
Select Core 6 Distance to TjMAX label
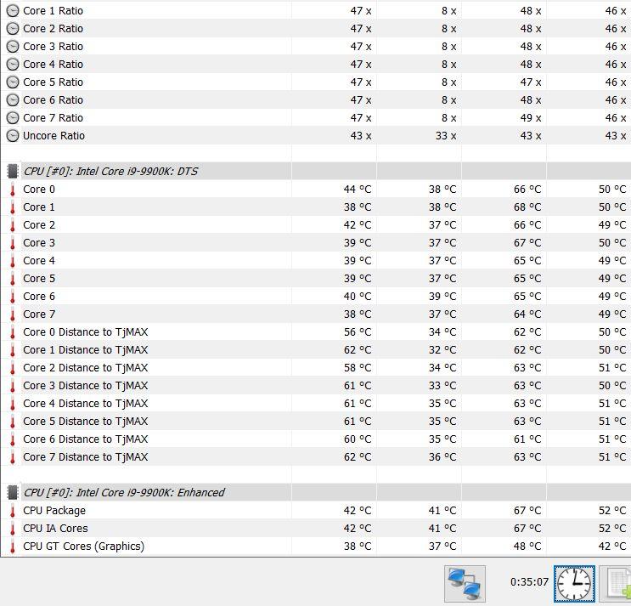coord(86,439)
